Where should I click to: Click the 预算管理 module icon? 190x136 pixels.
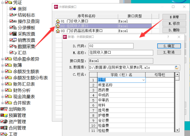6,115
